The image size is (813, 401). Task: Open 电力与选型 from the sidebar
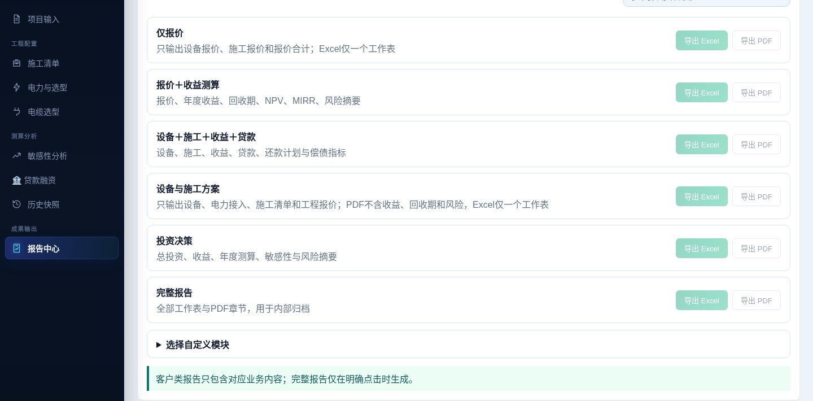coord(62,88)
